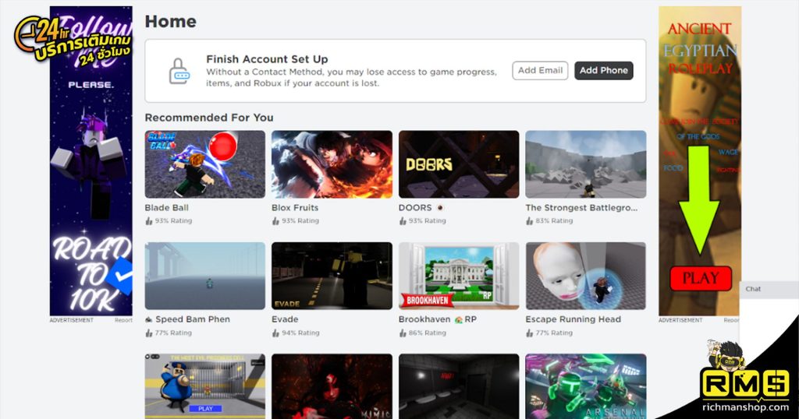Open the Blox Fruits game thumbnail
Image resolution: width=799 pixels, height=419 pixels.
tap(332, 164)
